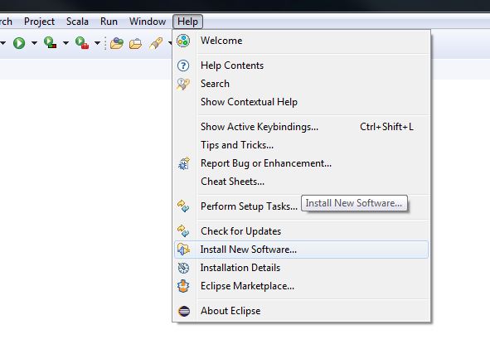Open the Window menu

pyautogui.click(x=148, y=22)
